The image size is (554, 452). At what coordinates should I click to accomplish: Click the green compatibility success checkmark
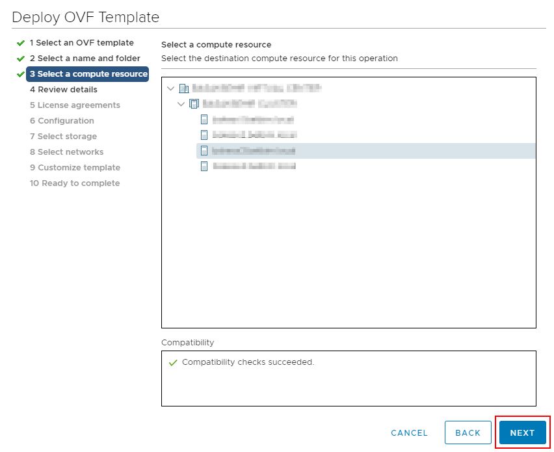pos(173,363)
